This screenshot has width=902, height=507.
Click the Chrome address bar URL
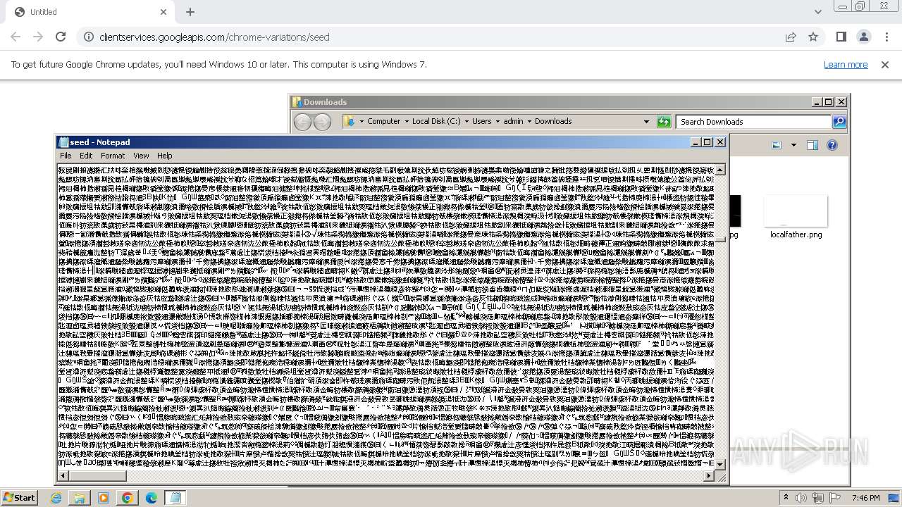(x=214, y=37)
